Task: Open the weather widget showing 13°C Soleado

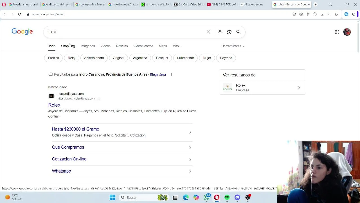Action: coord(14,197)
